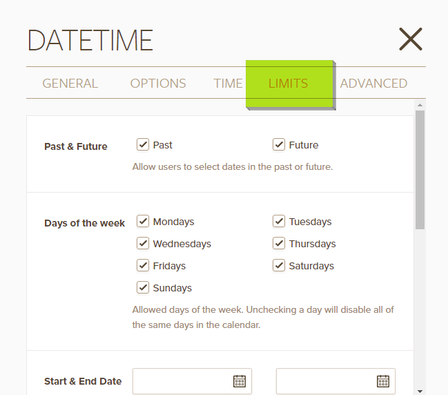The image size is (448, 395).
Task: Click the end date input field
Action: [x=325, y=381]
